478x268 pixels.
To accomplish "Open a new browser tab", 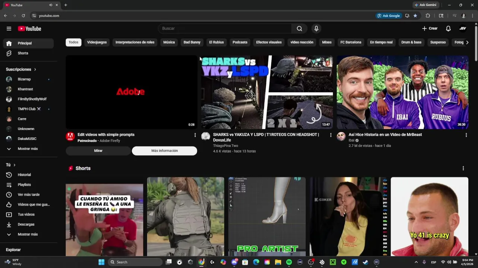I will coord(66,5).
